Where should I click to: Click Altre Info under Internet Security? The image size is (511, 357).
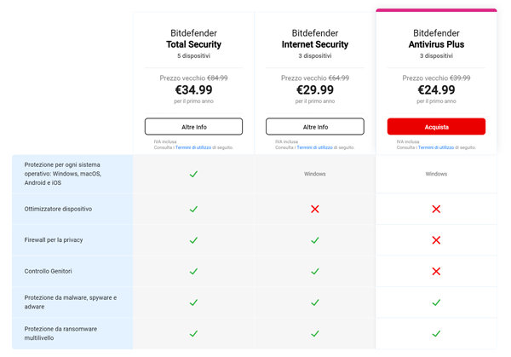[315, 127]
